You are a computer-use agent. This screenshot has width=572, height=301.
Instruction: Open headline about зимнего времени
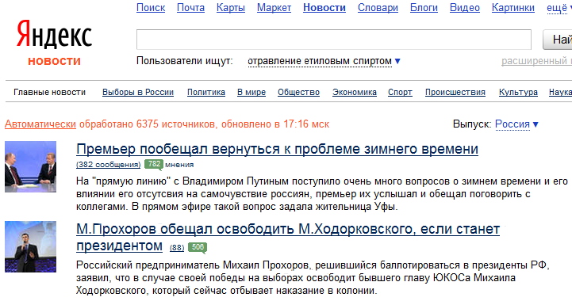point(277,149)
